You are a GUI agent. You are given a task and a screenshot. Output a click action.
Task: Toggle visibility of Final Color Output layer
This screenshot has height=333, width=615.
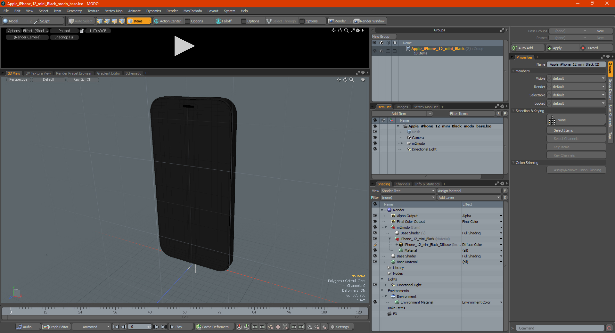point(375,222)
